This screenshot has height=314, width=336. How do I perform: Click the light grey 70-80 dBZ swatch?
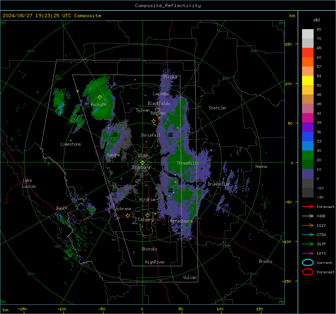pyautogui.click(x=308, y=34)
